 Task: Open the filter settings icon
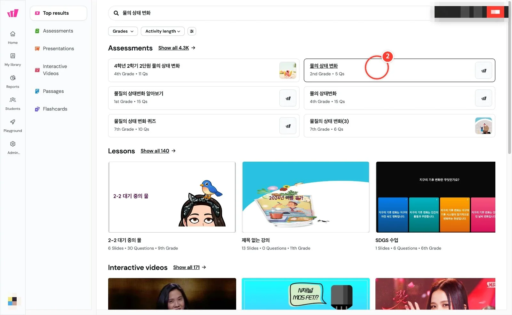click(x=192, y=31)
